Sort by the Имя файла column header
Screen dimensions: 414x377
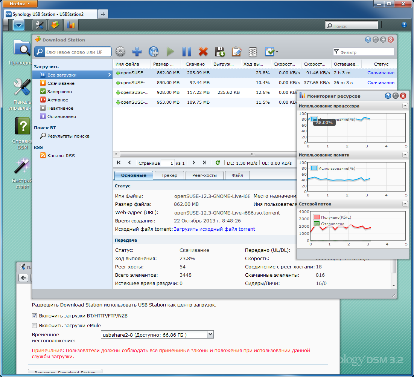[x=132, y=64]
